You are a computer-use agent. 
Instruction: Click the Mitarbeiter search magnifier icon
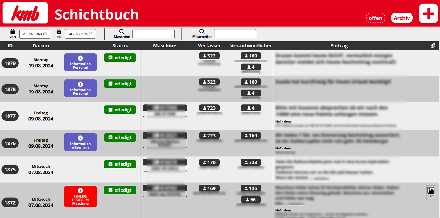pos(202,32)
